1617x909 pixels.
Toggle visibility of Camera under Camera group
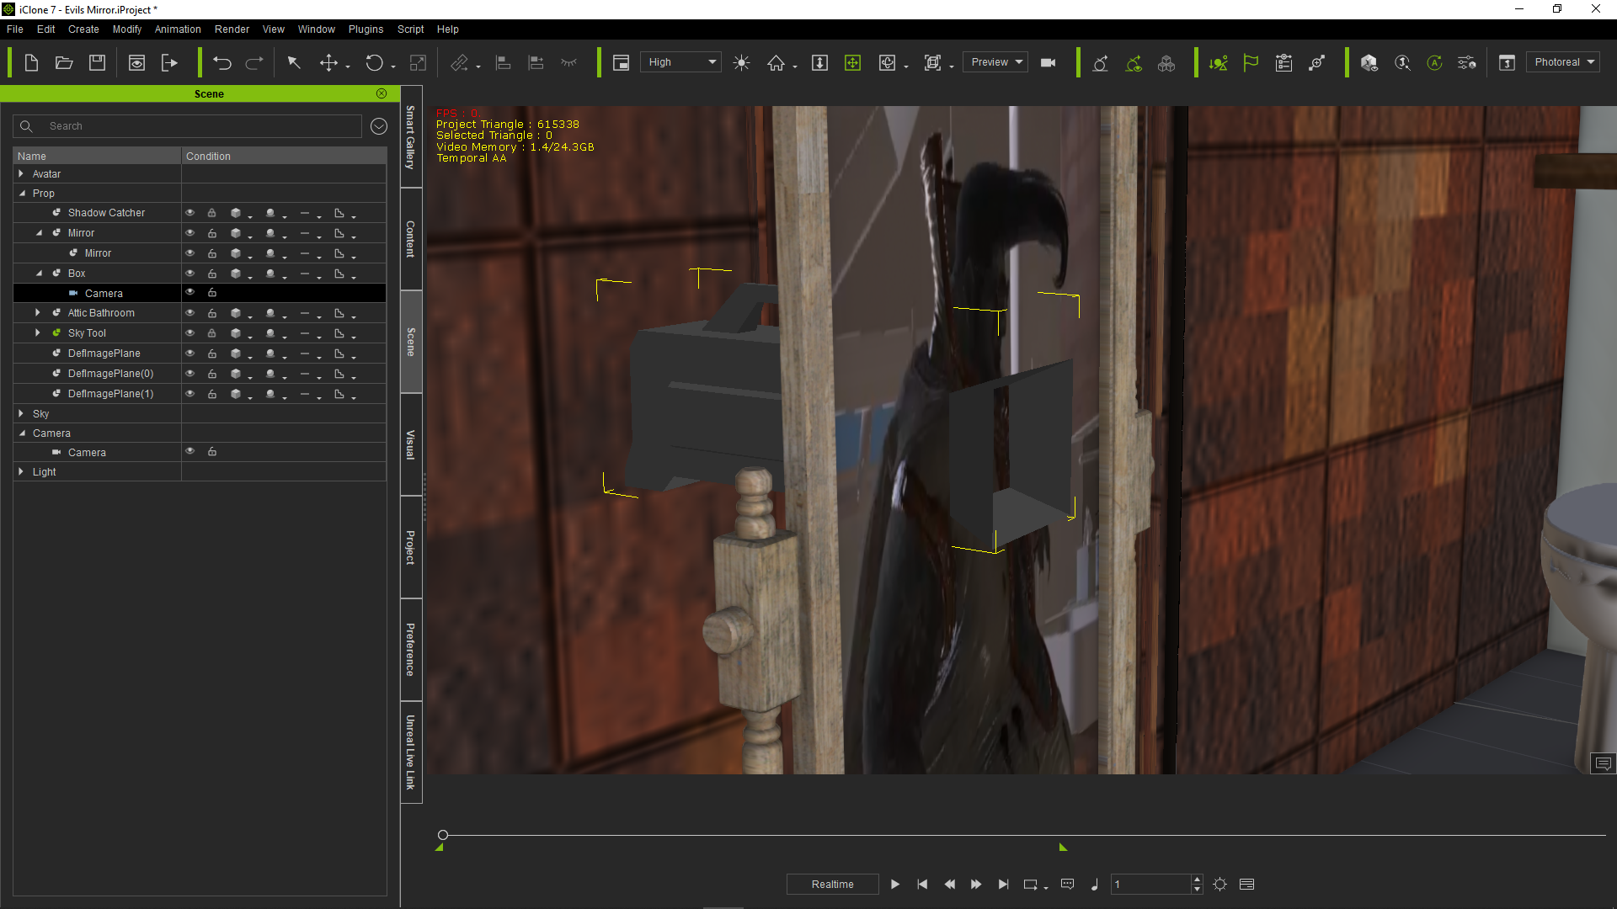point(189,451)
